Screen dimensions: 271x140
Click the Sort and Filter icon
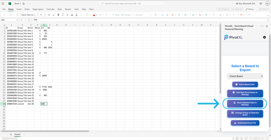(x=227, y=15)
